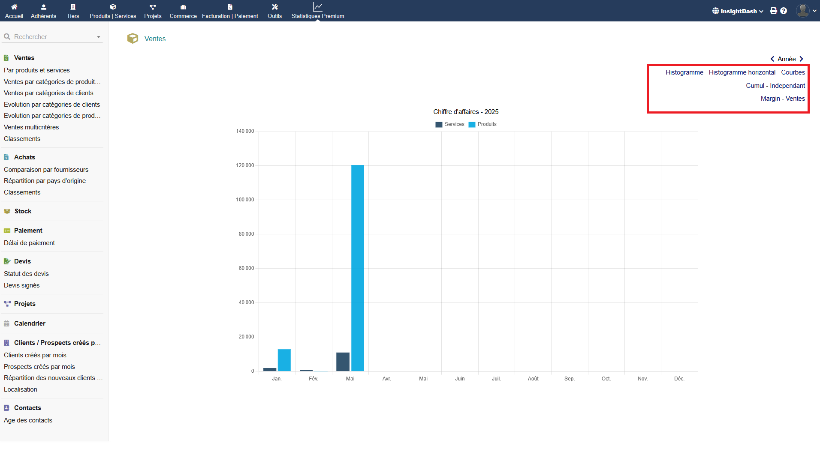Toggle Services series in chart legend
Viewport: 820px width, 458px height.
pyautogui.click(x=450, y=124)
